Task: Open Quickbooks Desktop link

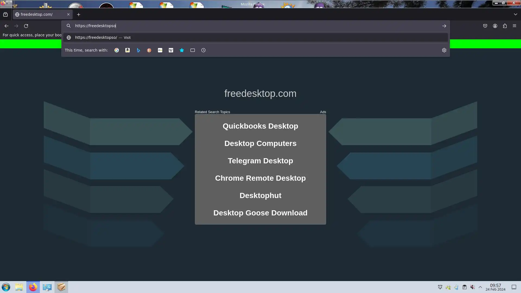Action: click(260, 126)
